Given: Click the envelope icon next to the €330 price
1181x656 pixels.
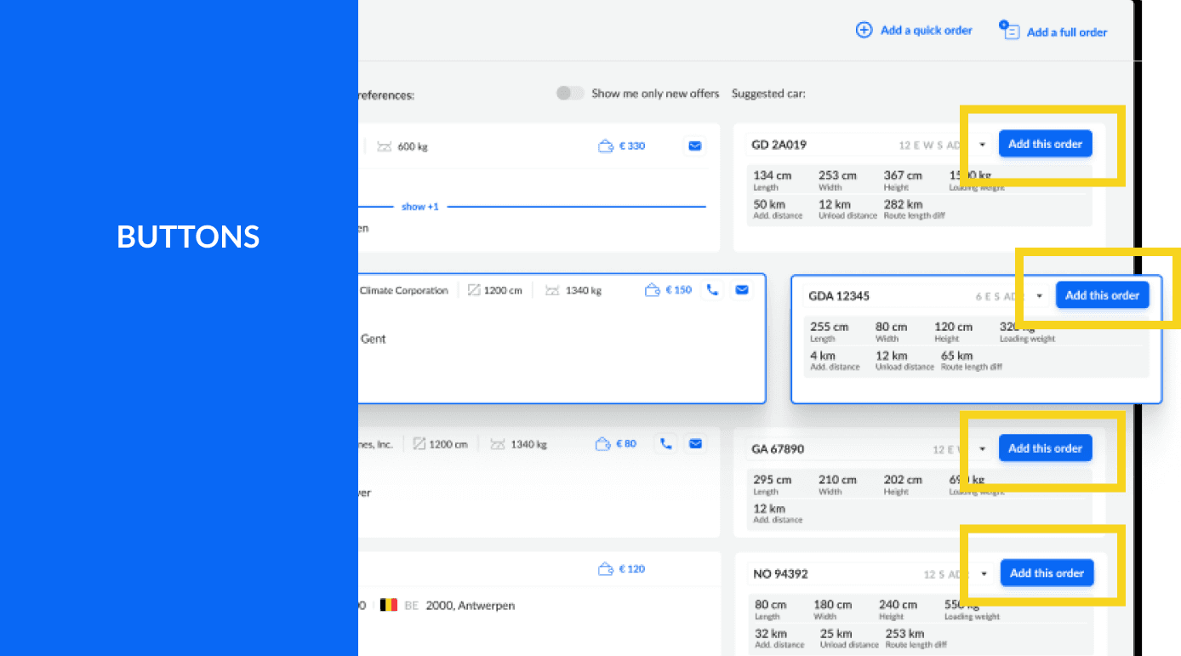Looking at the screenshot, I should point(694,145).
